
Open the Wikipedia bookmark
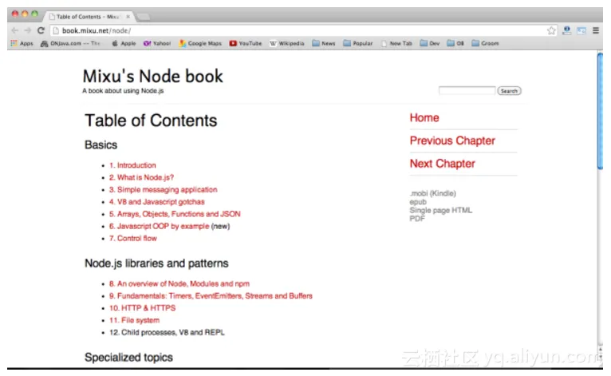pyautogui.click(x=287, y=43)
